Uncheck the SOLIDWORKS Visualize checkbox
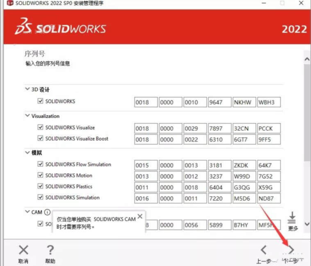Viewport: 311px width, 266px height. (x=40, y=128)
